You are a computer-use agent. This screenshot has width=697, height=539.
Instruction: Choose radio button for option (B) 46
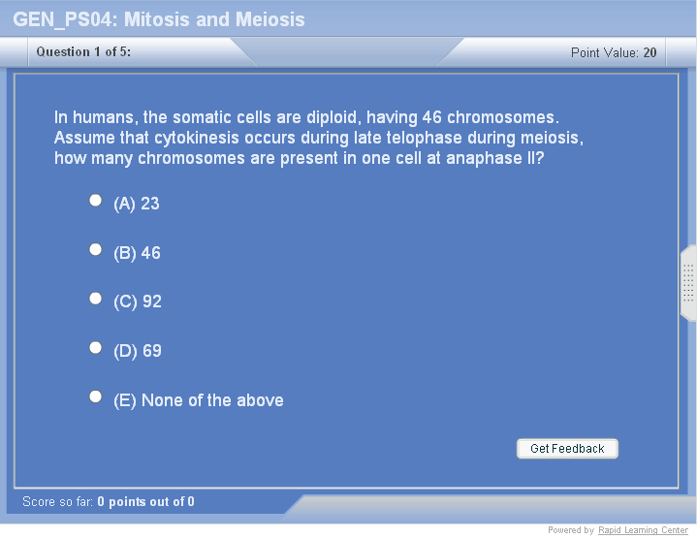(95, 249)
